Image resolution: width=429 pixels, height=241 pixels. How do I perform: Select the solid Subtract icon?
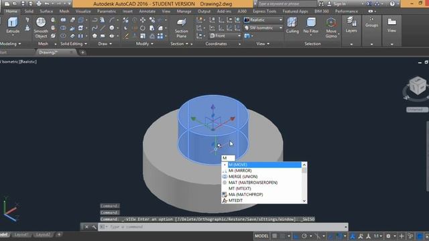pyautogui.click(x=63, y=28)
